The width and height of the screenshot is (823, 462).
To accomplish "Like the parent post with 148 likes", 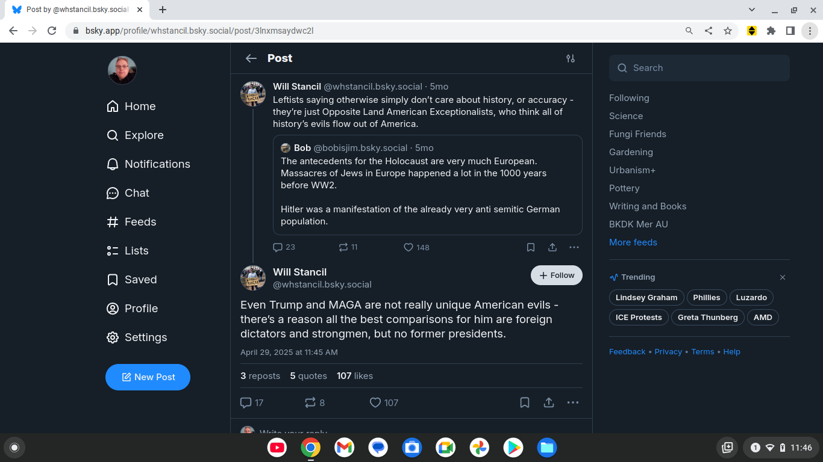I will 408,247.
